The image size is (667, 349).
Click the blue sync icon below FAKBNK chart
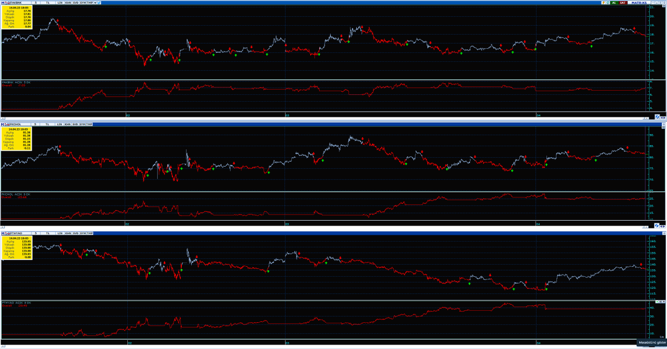[657, 117]
